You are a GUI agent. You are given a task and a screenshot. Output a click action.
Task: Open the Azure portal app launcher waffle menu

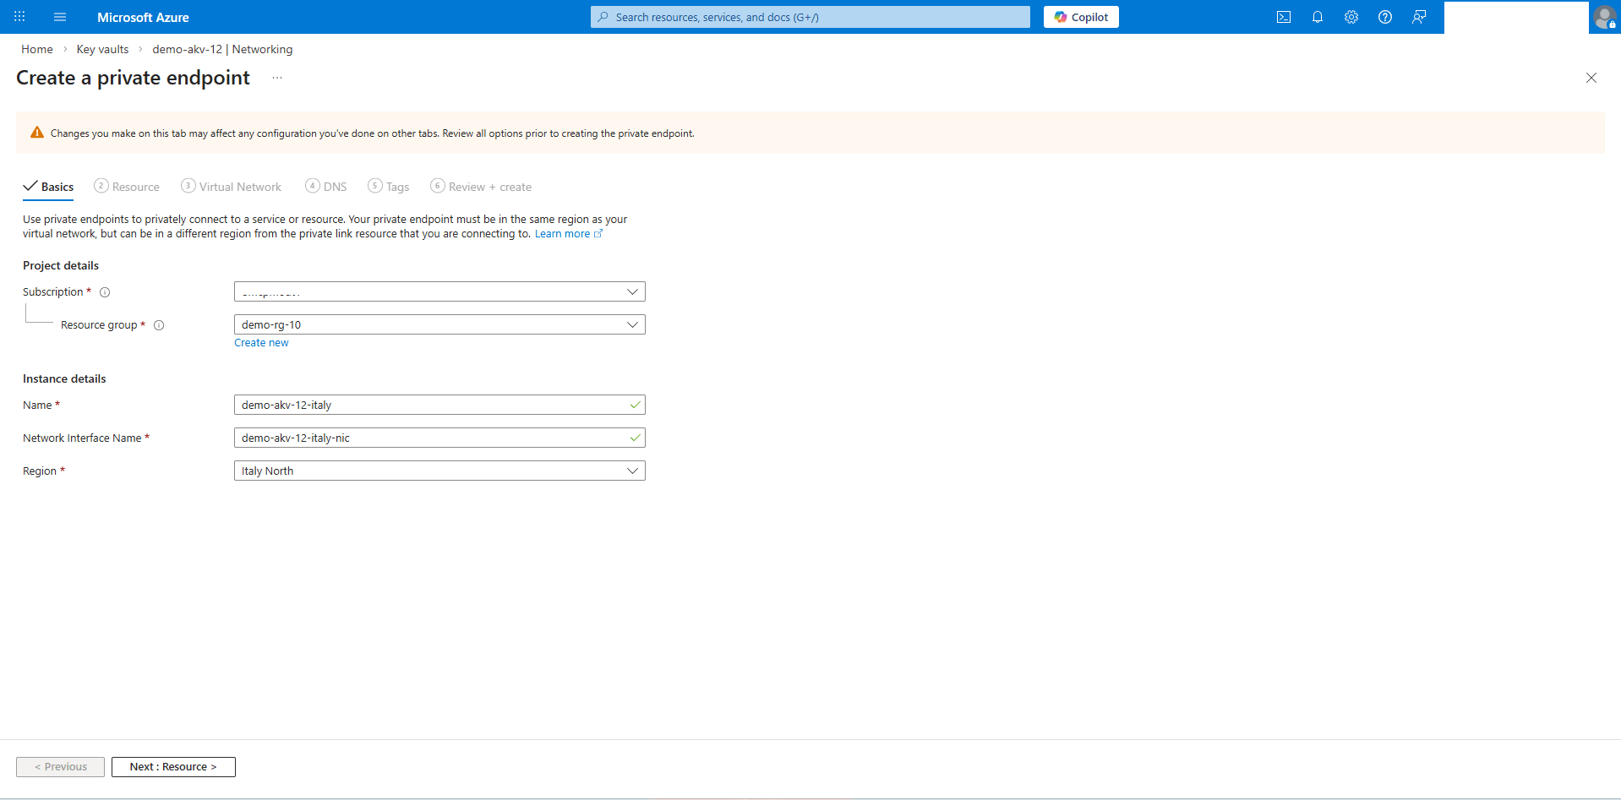point(19,16)
